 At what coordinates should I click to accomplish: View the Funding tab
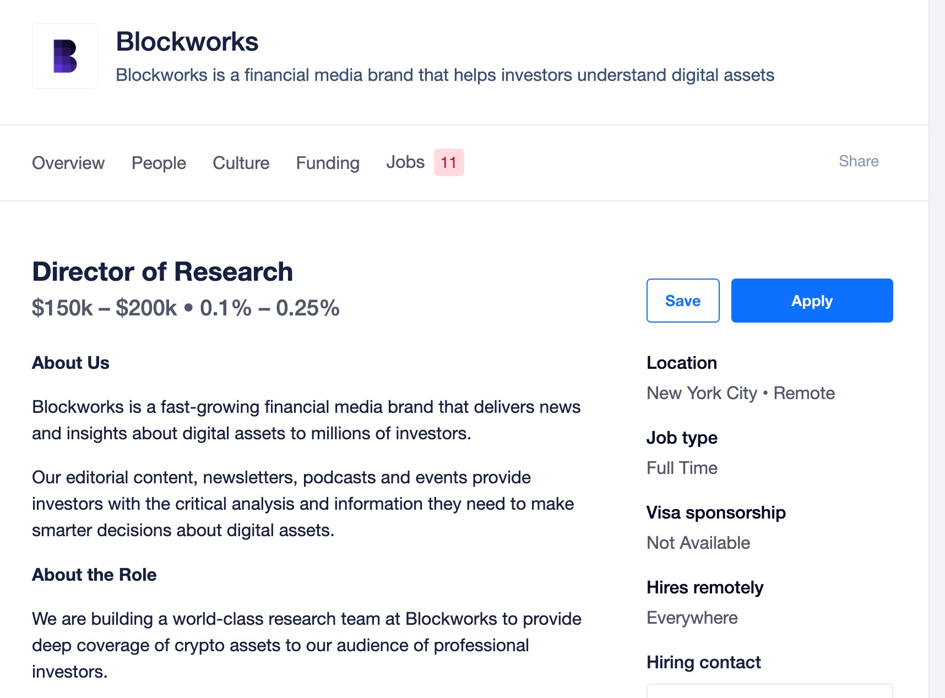328,163
